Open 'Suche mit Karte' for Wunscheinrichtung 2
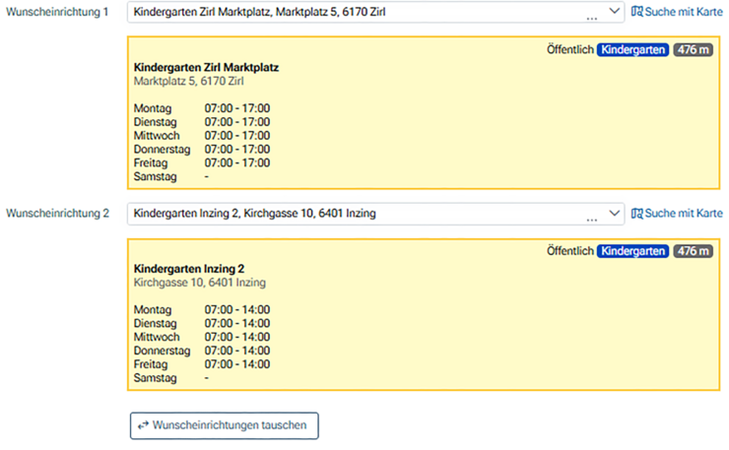This screenshot has width=729, height=450. [x=684, y=213]
